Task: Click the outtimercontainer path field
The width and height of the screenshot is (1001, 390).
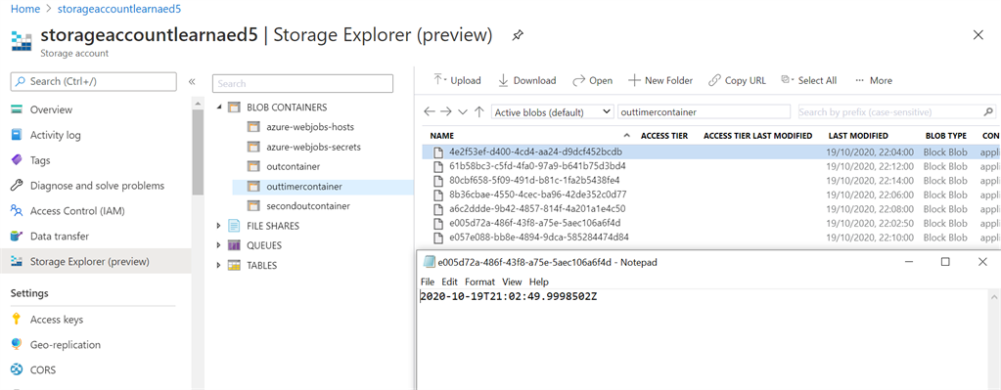Action: [705, 111]
